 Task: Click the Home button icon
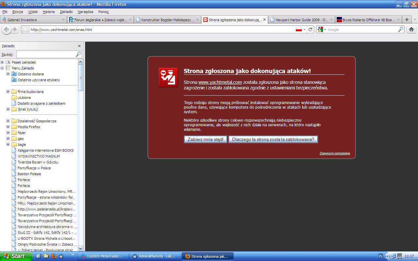pyautogui.click(x=411, y=29)
